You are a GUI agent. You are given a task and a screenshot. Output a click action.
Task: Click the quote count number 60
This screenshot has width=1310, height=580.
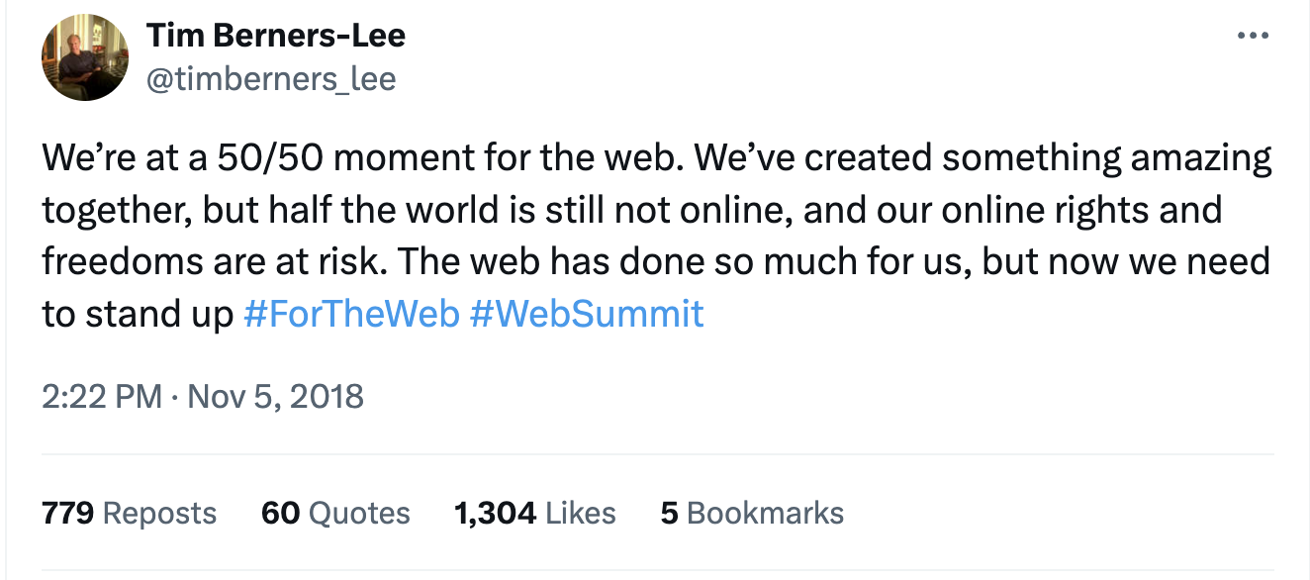(x=280, y=513)
